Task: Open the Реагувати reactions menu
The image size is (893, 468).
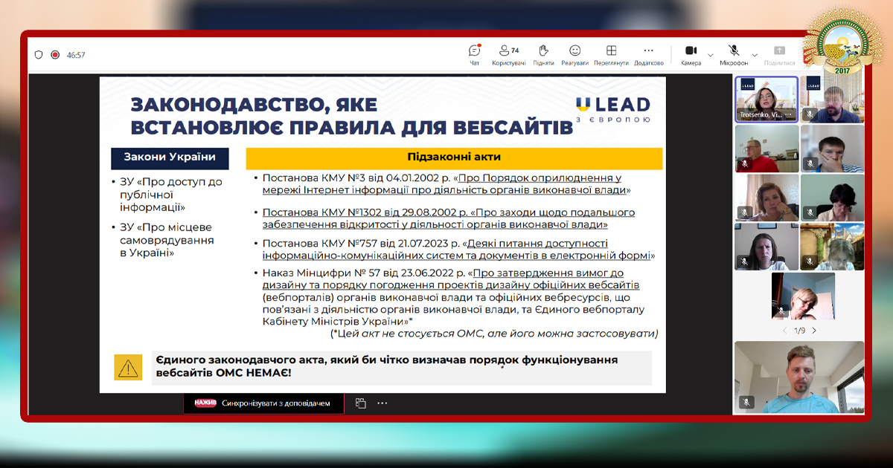Action: click(574, 55)
